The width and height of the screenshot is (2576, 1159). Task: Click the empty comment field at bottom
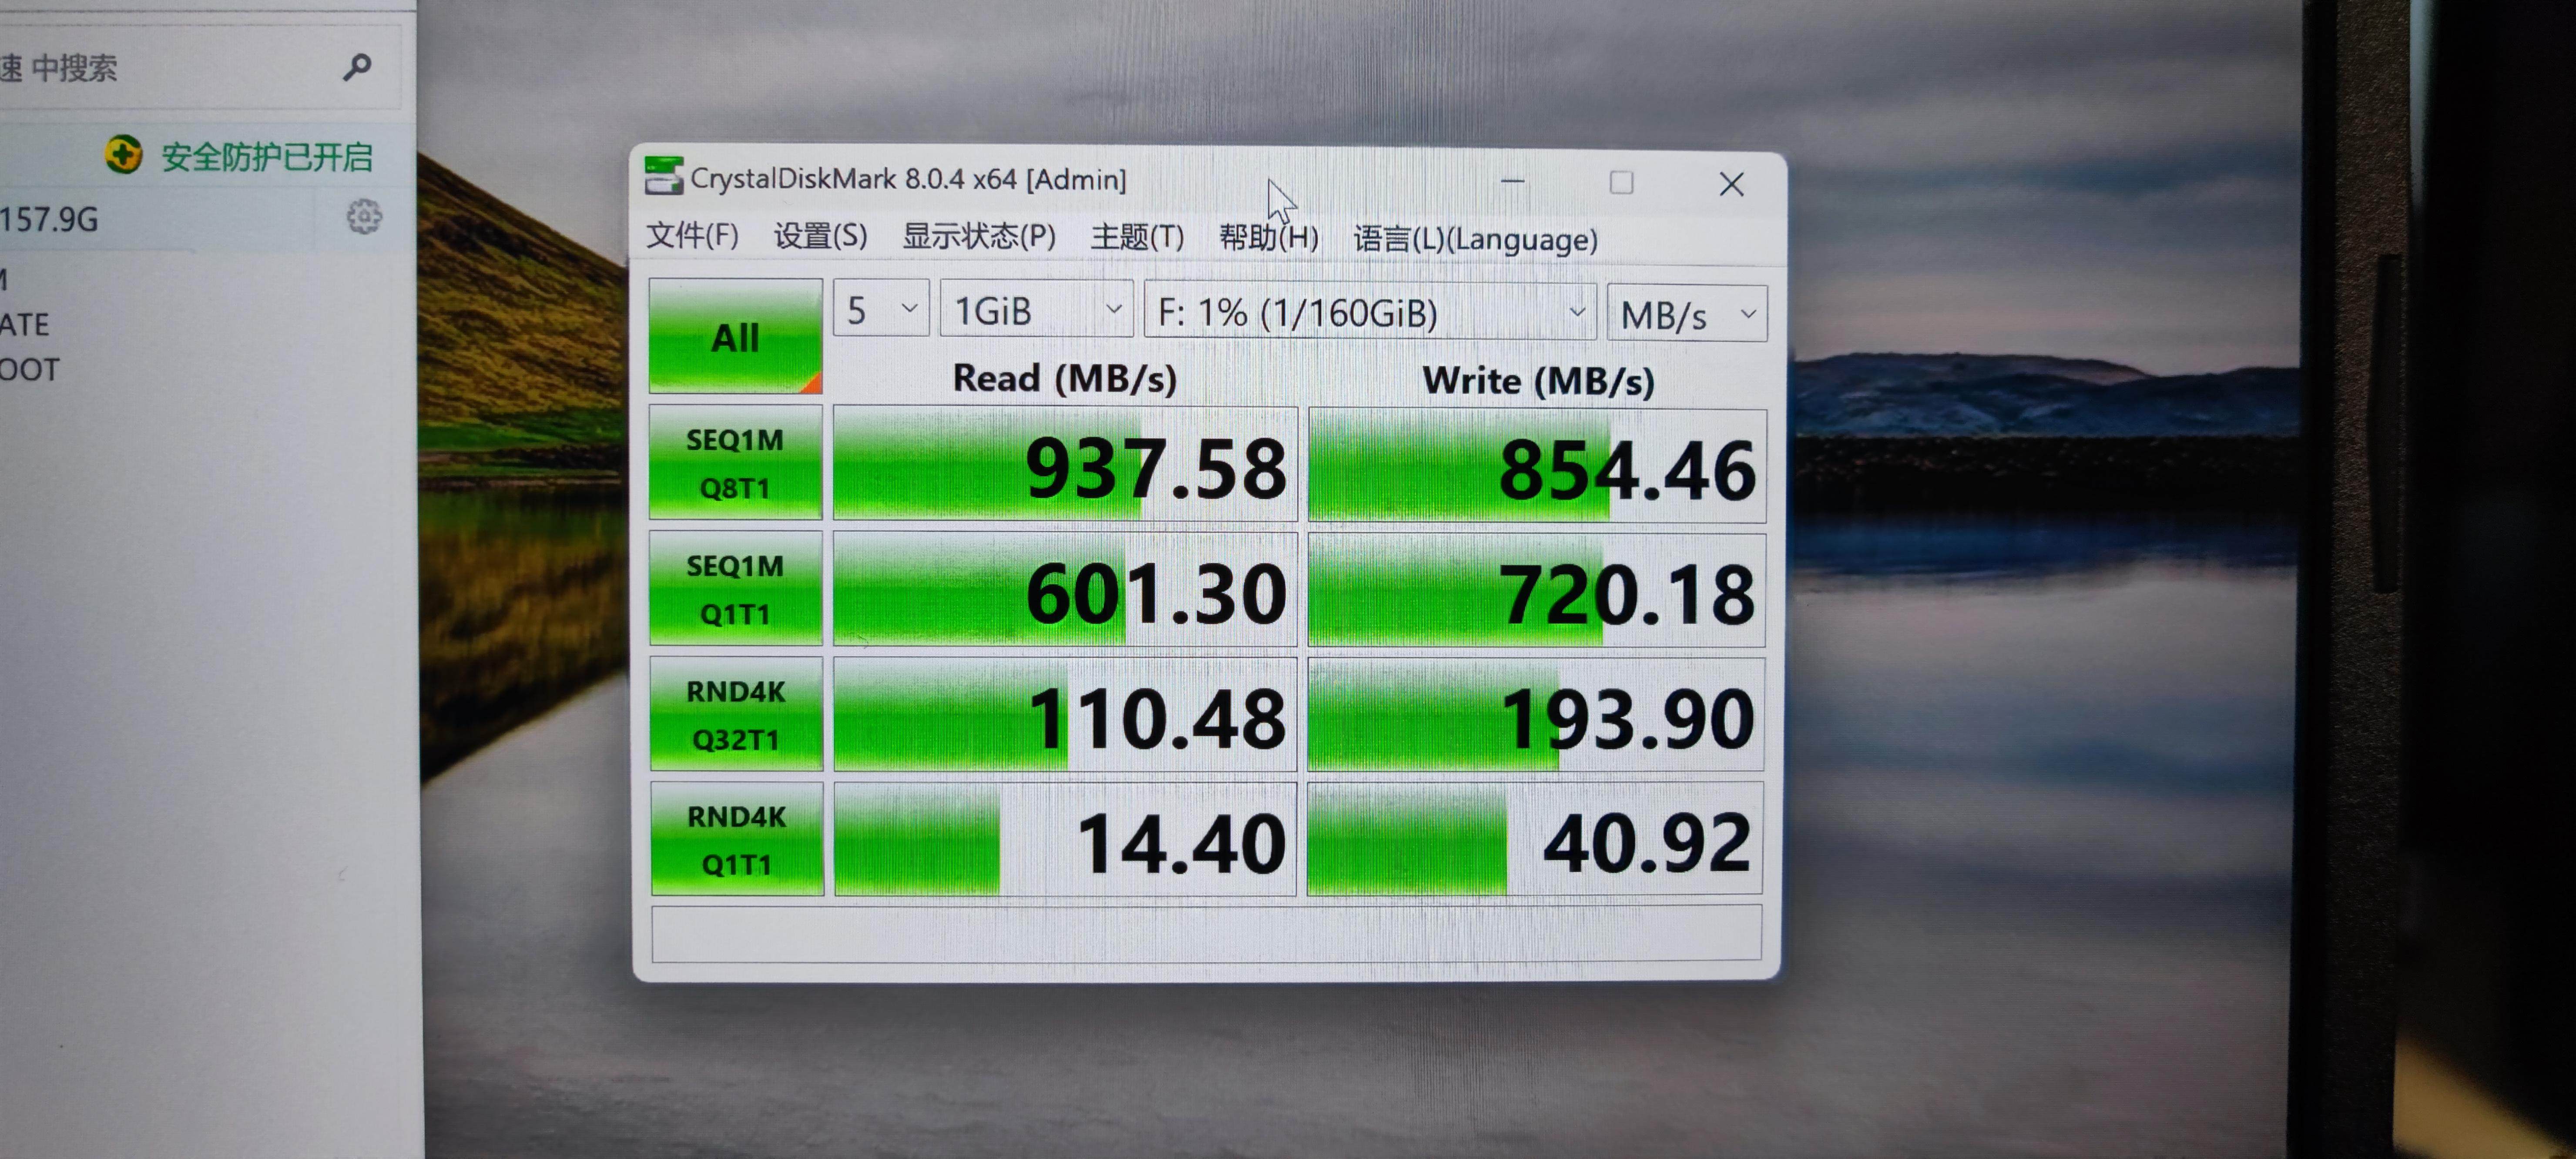[1205, 933]
